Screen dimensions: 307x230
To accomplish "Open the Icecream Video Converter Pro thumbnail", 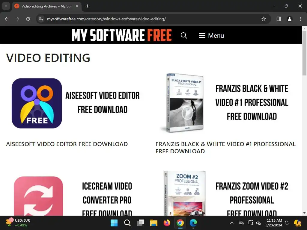I will click(76, 193).
